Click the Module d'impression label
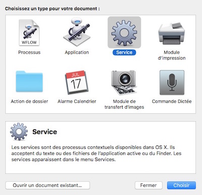Viewport: 202px width, 195px height. point(172,55)
